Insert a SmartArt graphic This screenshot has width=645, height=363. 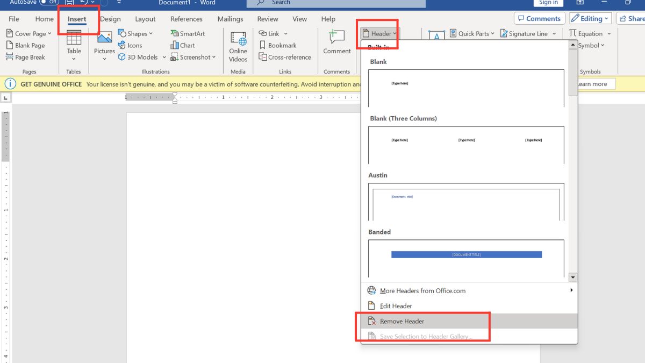pyautogui.click(x=188, y=33)
